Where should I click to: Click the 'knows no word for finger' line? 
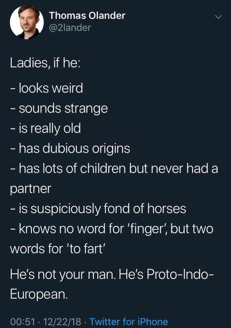(111, 229)
